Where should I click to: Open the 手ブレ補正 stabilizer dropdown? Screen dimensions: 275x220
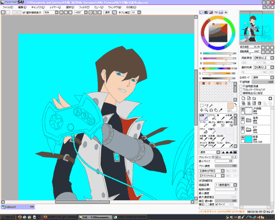(x=139, y=12)
